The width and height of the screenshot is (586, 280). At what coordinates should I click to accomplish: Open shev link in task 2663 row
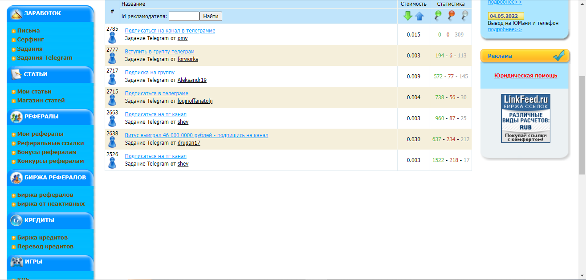(183, 122)
